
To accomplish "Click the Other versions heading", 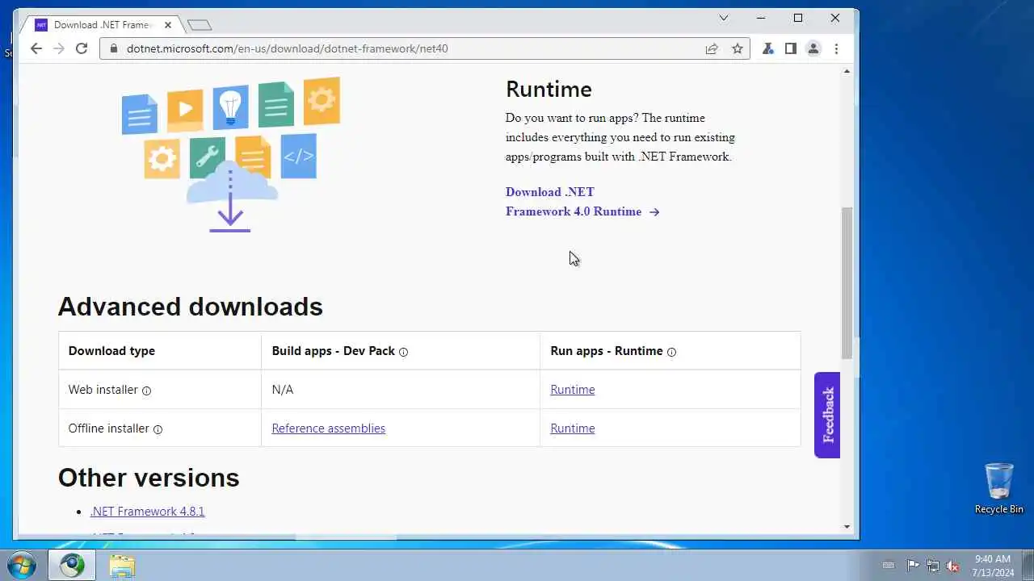I will pyautogui.click(x=149, y=478).
